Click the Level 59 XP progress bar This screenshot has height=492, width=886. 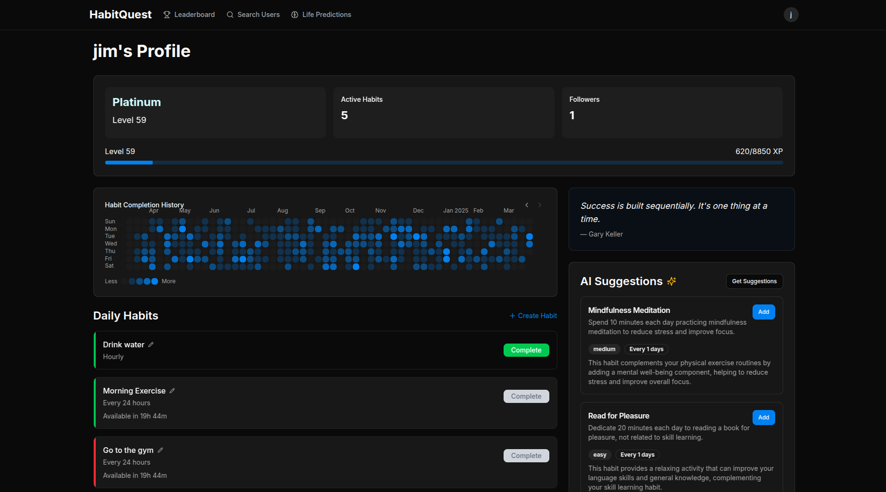[x=444, y=163]
